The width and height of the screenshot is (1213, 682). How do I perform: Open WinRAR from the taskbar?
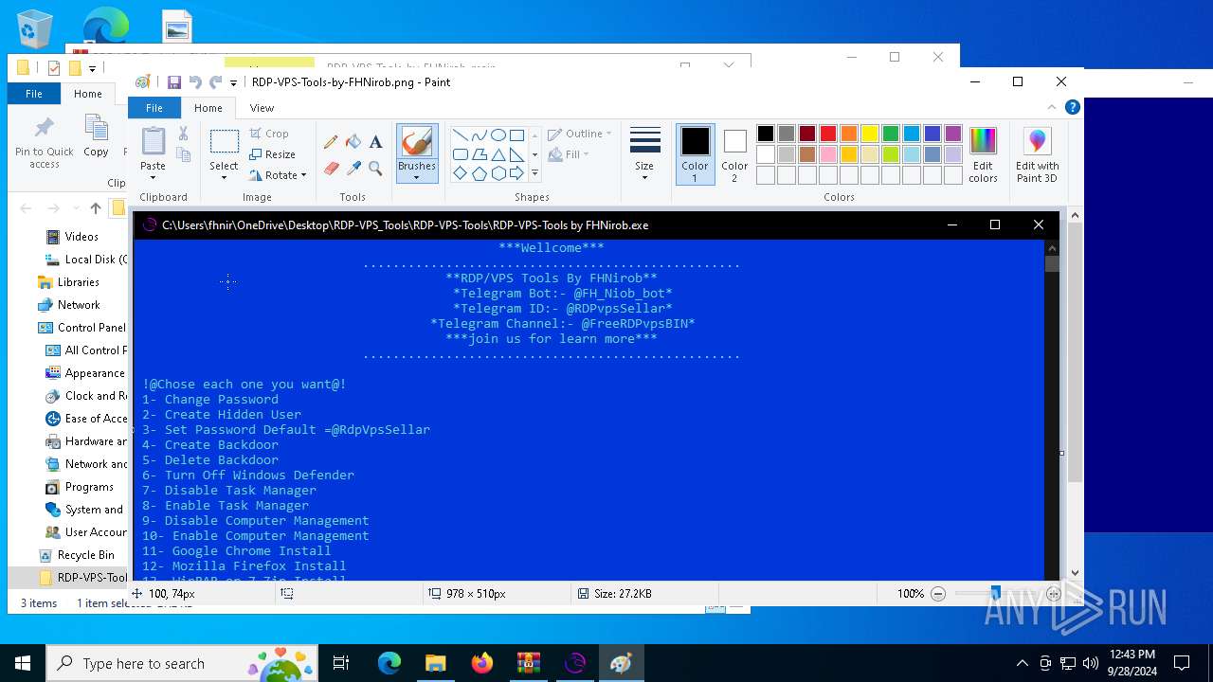coord(529,663)
